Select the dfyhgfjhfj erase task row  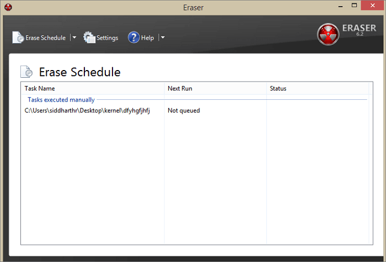[87, 110]
